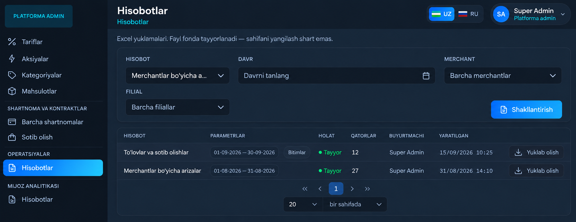This screenshot has height=222, width=576.
Task: Open the 'bir sahifada' dropdown
Action: tap(355, 204)
